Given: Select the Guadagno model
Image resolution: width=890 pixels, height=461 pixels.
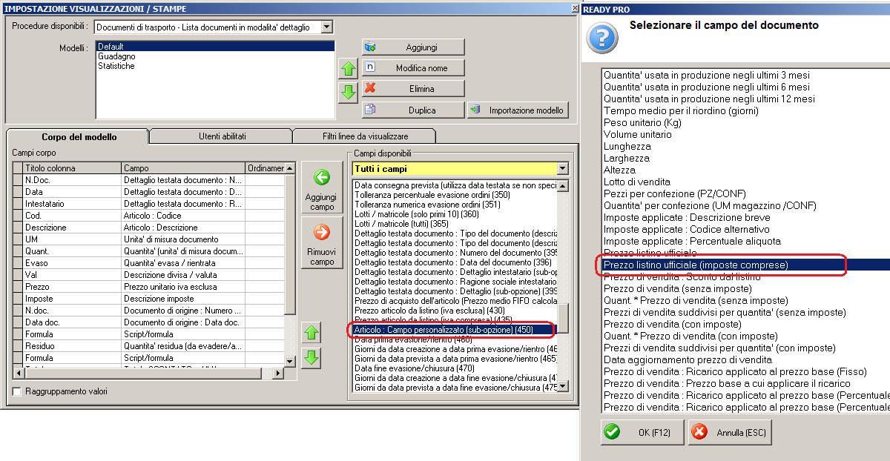Looking at the screenshot, I should pyautogui.click(x=215, y=56).
